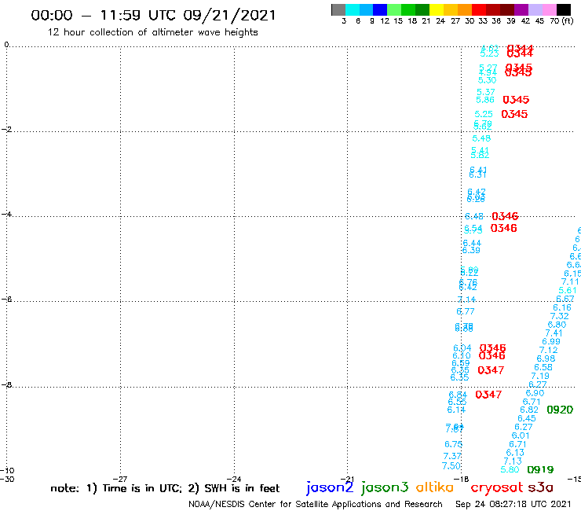This screenshot has width=581, height=511.
Task: Click the wave height value 6.82
Action: coord(529,410)
